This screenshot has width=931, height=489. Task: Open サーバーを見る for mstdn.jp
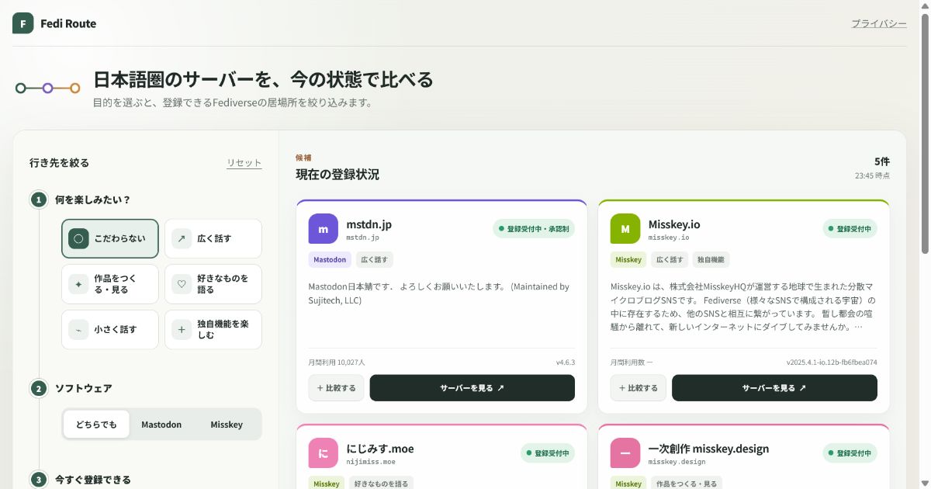[x=472, y=388]
